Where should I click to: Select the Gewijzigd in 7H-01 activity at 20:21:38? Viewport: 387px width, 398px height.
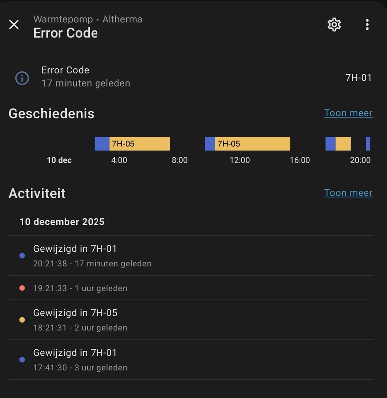coord(75,248)
